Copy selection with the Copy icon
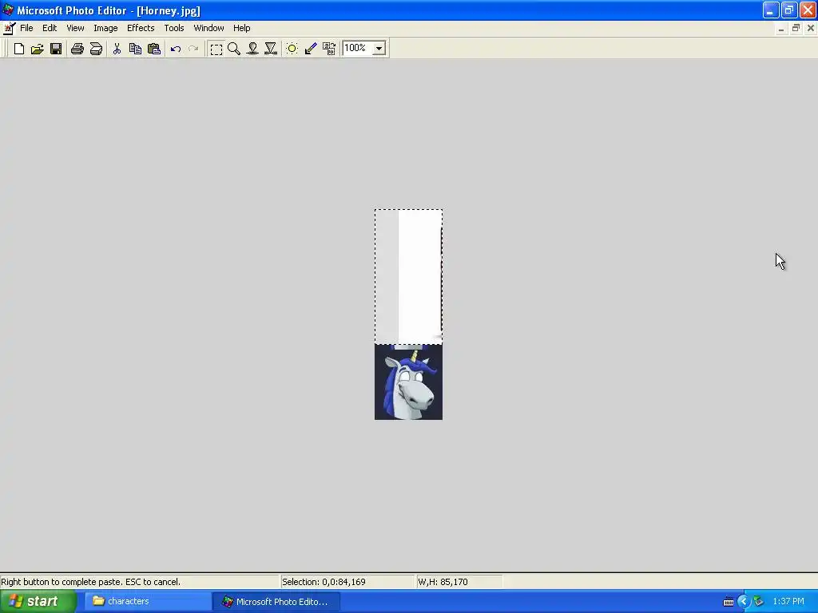 [135, 49]
